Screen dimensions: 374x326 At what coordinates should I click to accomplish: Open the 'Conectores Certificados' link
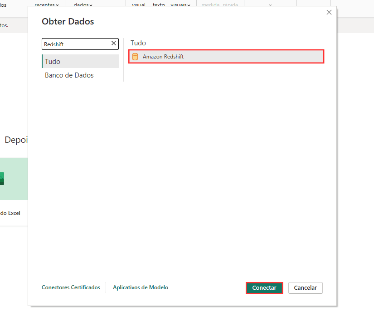[x=71, y=287]
